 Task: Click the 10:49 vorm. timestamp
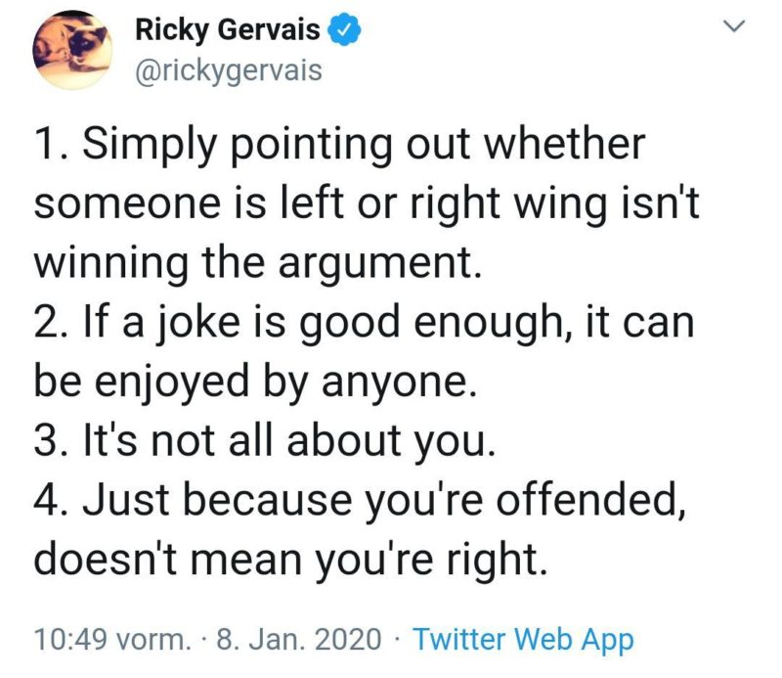pyautogui.click(x=111, y=640)
